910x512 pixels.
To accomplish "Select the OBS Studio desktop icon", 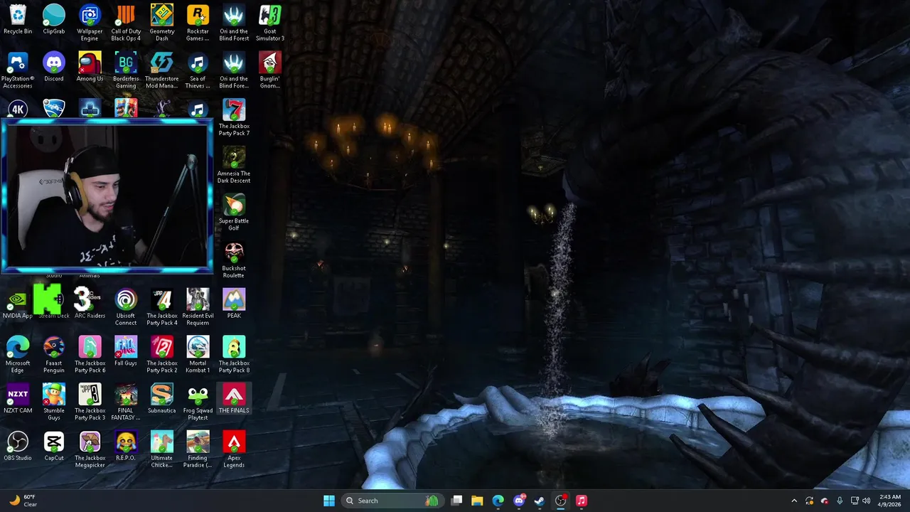I will pos(18,447).
